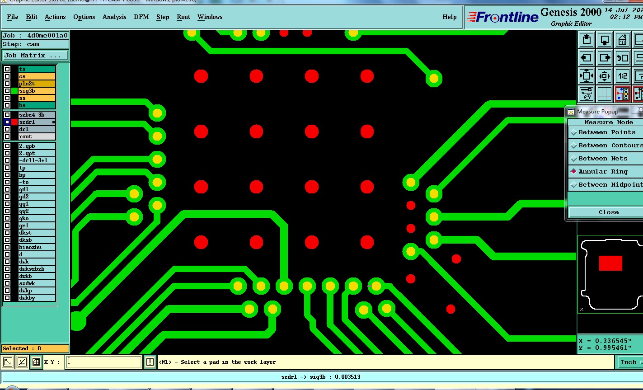Viewport: 643px width, 390px height.
Task: Select Between Midpoints measure mode
Action: (x=605, y=185)
